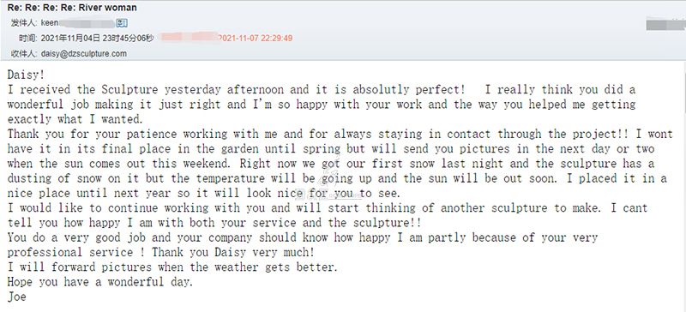This screenshot has width=686, height=312.
Task: Click the 时间 time label
Action: (28, 38)
